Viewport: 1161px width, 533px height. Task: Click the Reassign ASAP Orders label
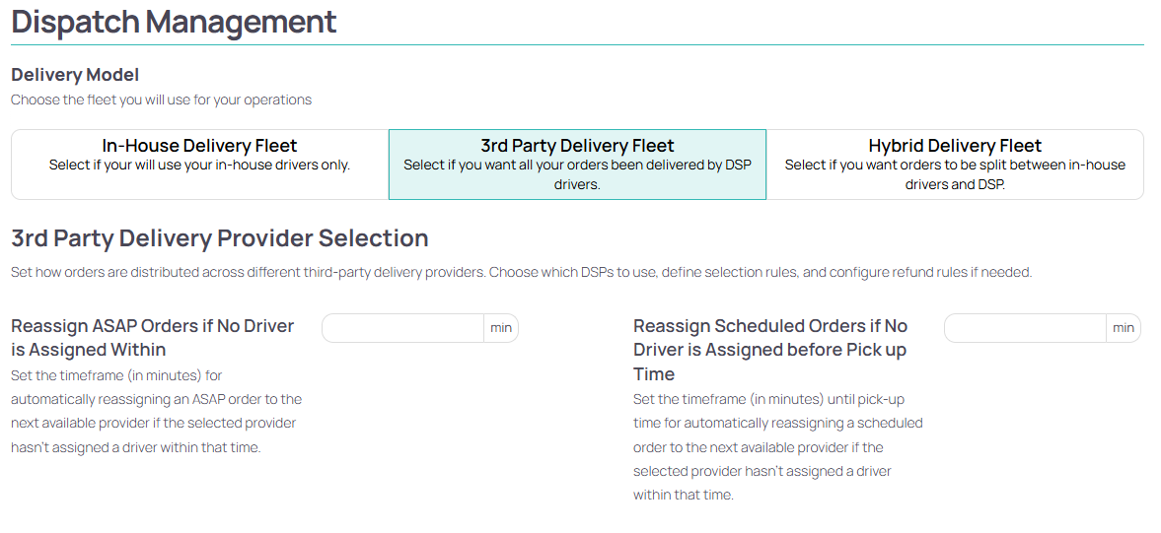tap(153, 337)
